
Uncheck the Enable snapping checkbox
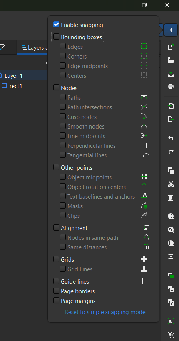click(56, 25)
